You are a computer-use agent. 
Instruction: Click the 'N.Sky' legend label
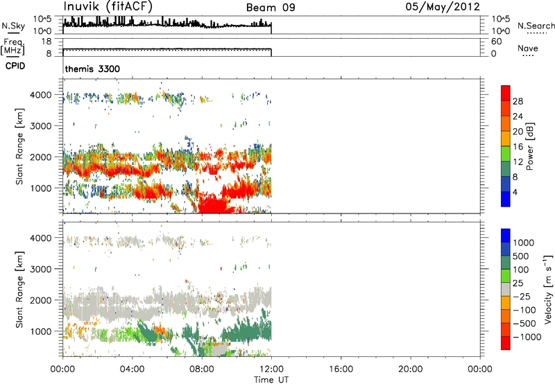point(13,26)
